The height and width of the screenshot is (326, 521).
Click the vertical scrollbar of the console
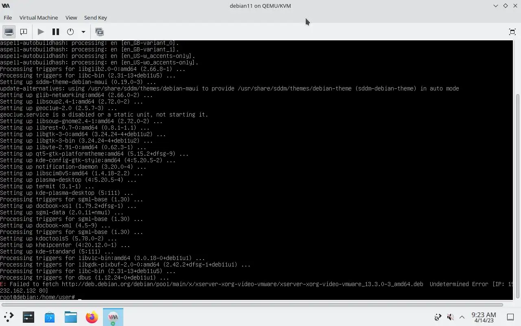coord(518,196)
